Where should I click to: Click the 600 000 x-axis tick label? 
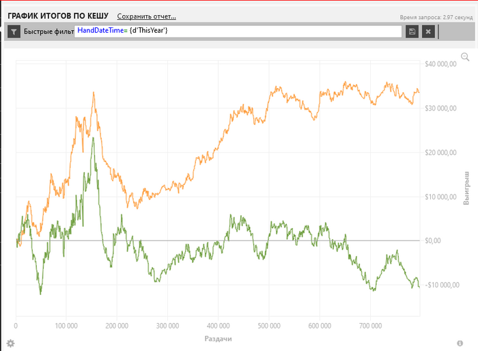click(x=320, y=326)
